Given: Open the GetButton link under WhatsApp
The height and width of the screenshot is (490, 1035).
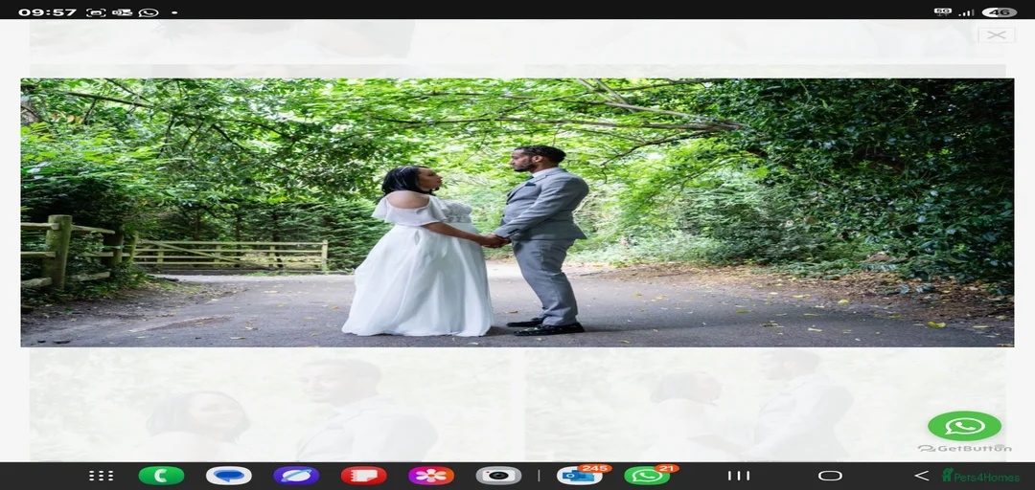Looking at the screenshot, I should coord(964,448).
